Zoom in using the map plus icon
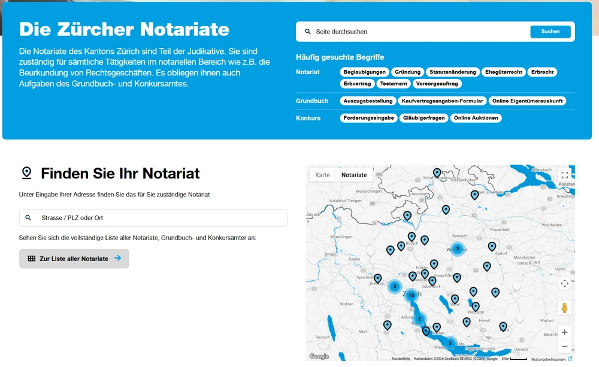This screenshot has height=367, width=599. (x=564, y=332)
